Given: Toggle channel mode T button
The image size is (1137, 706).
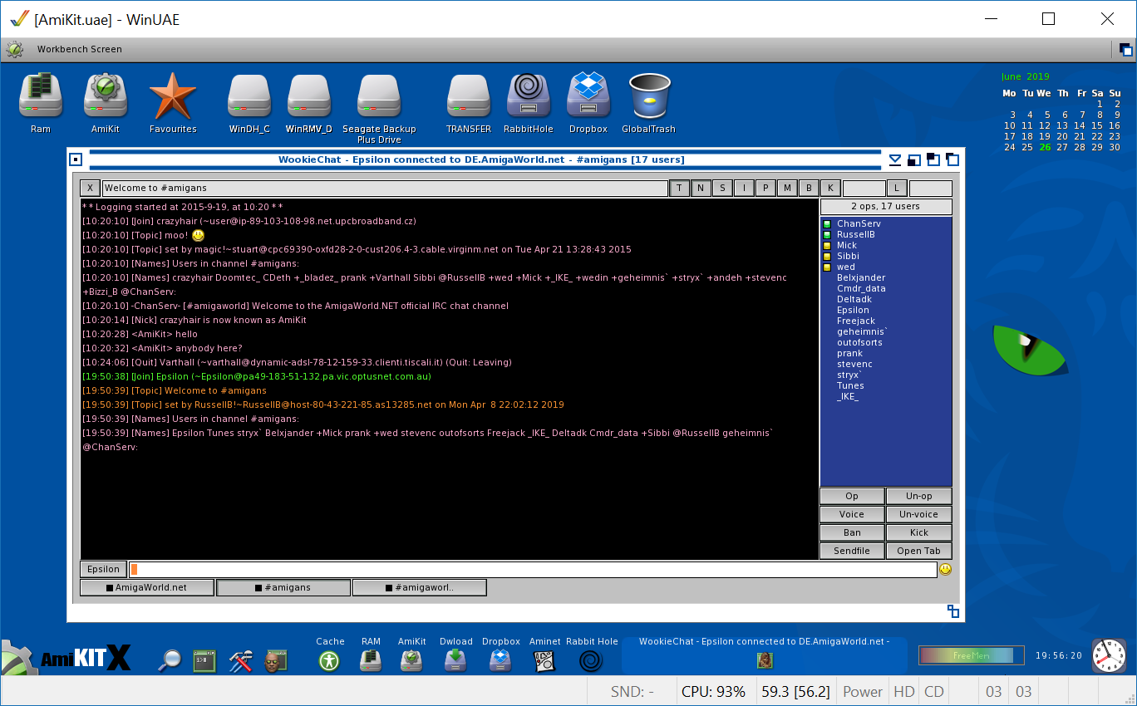Looking at the screenshot, I should [x=679, y=188].
